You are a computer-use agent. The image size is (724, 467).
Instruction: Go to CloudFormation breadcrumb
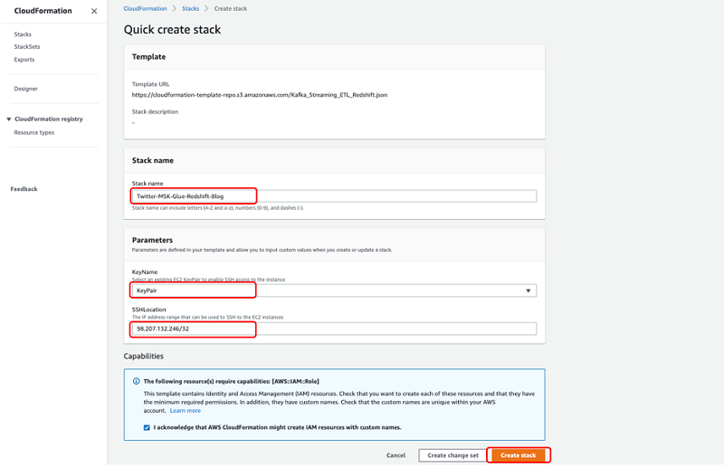pos(145,8)
